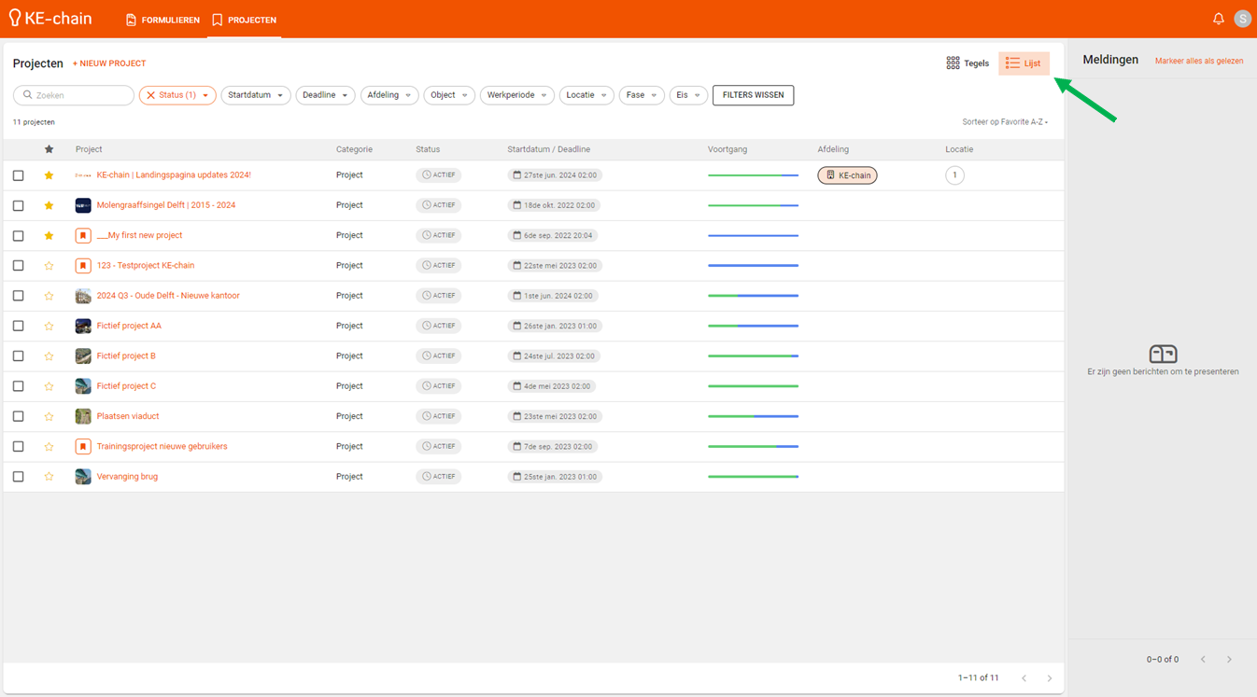
Task: Switch to Tegels tile view
Action: pos(967,63)
